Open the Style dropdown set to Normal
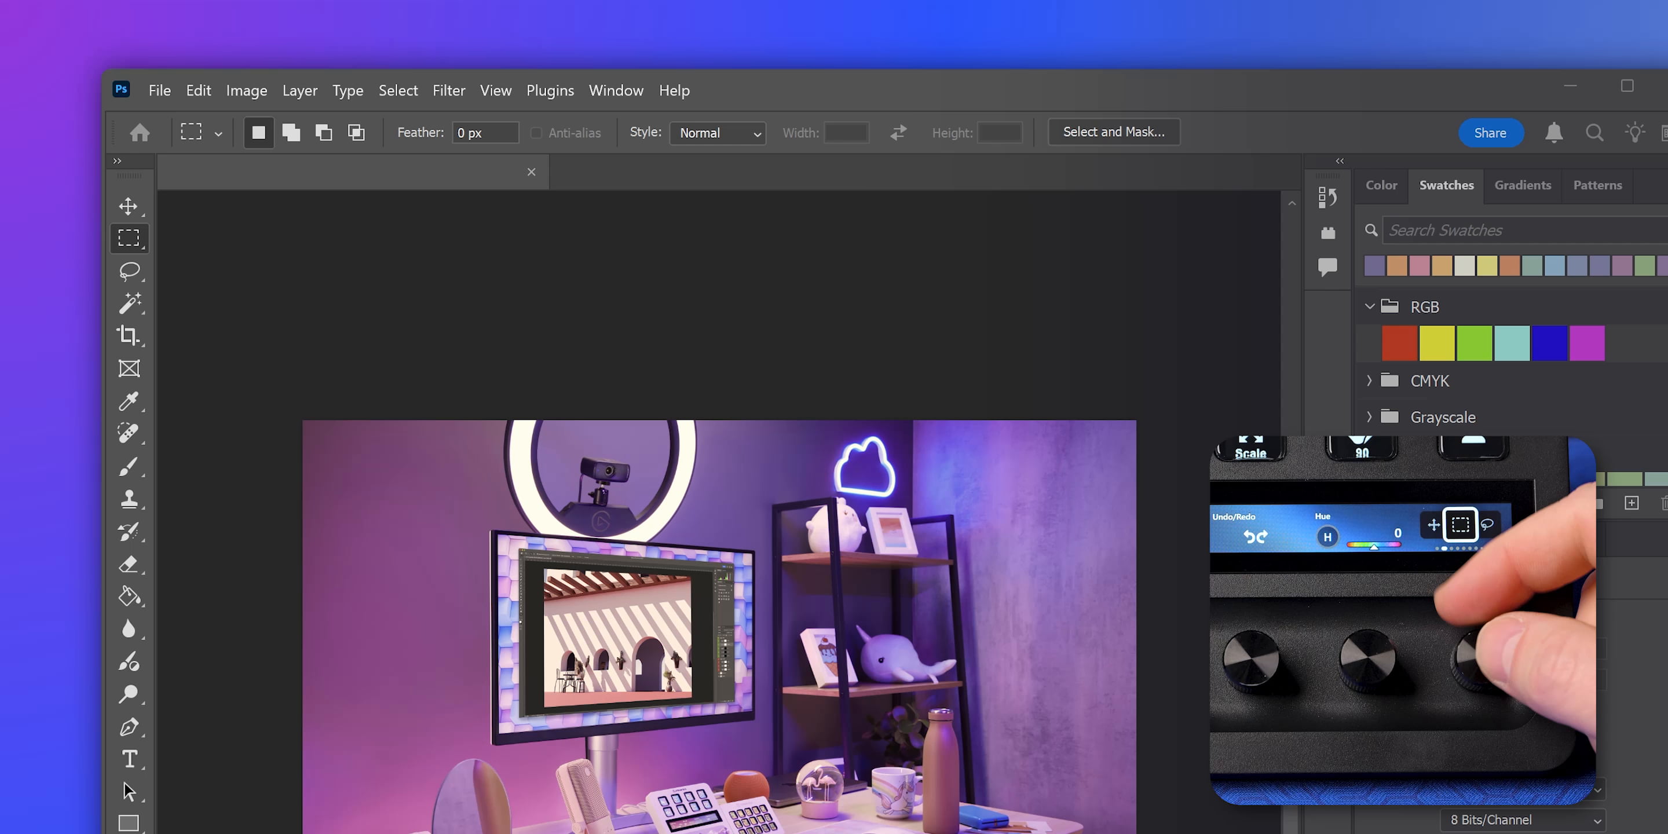 [718, 133]
